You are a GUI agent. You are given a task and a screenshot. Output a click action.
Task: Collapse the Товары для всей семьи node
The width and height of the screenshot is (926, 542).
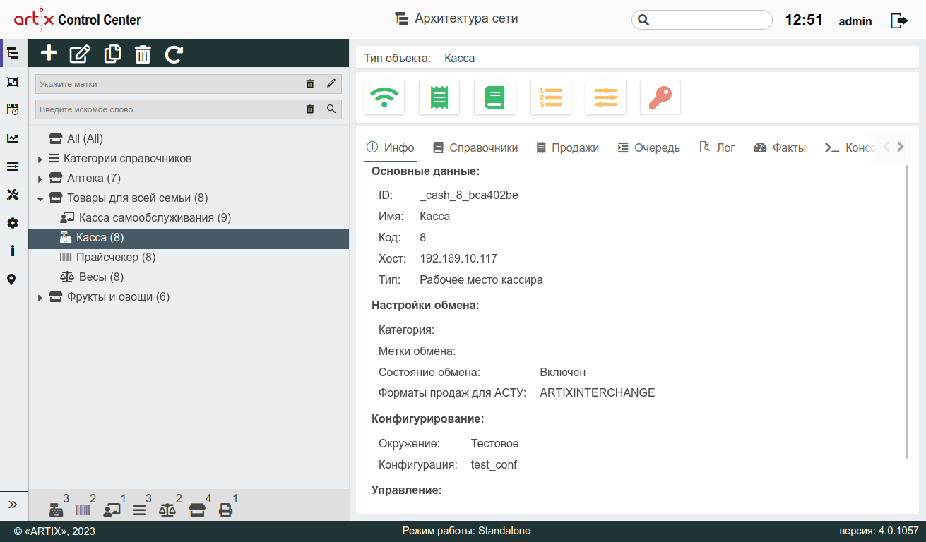(x=40, y=199)
